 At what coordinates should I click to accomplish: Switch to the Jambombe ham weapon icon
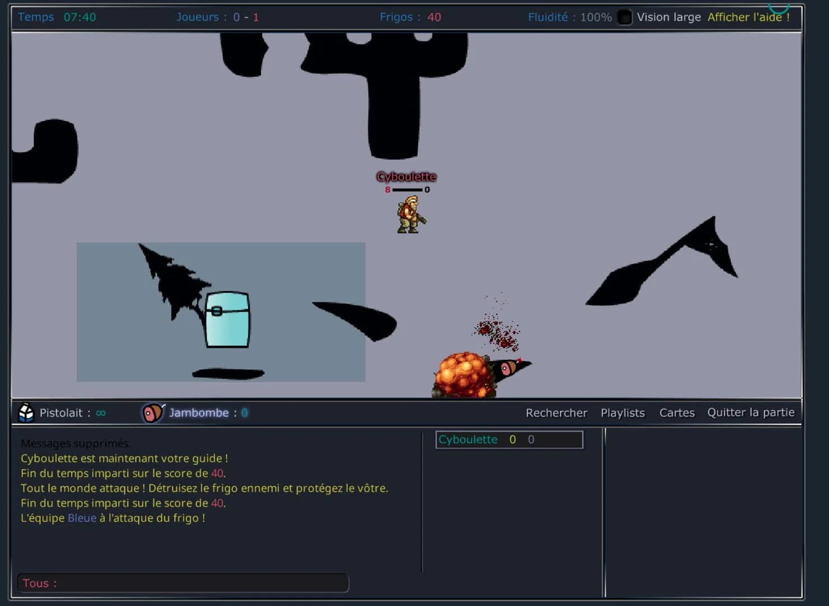point(152,412)
